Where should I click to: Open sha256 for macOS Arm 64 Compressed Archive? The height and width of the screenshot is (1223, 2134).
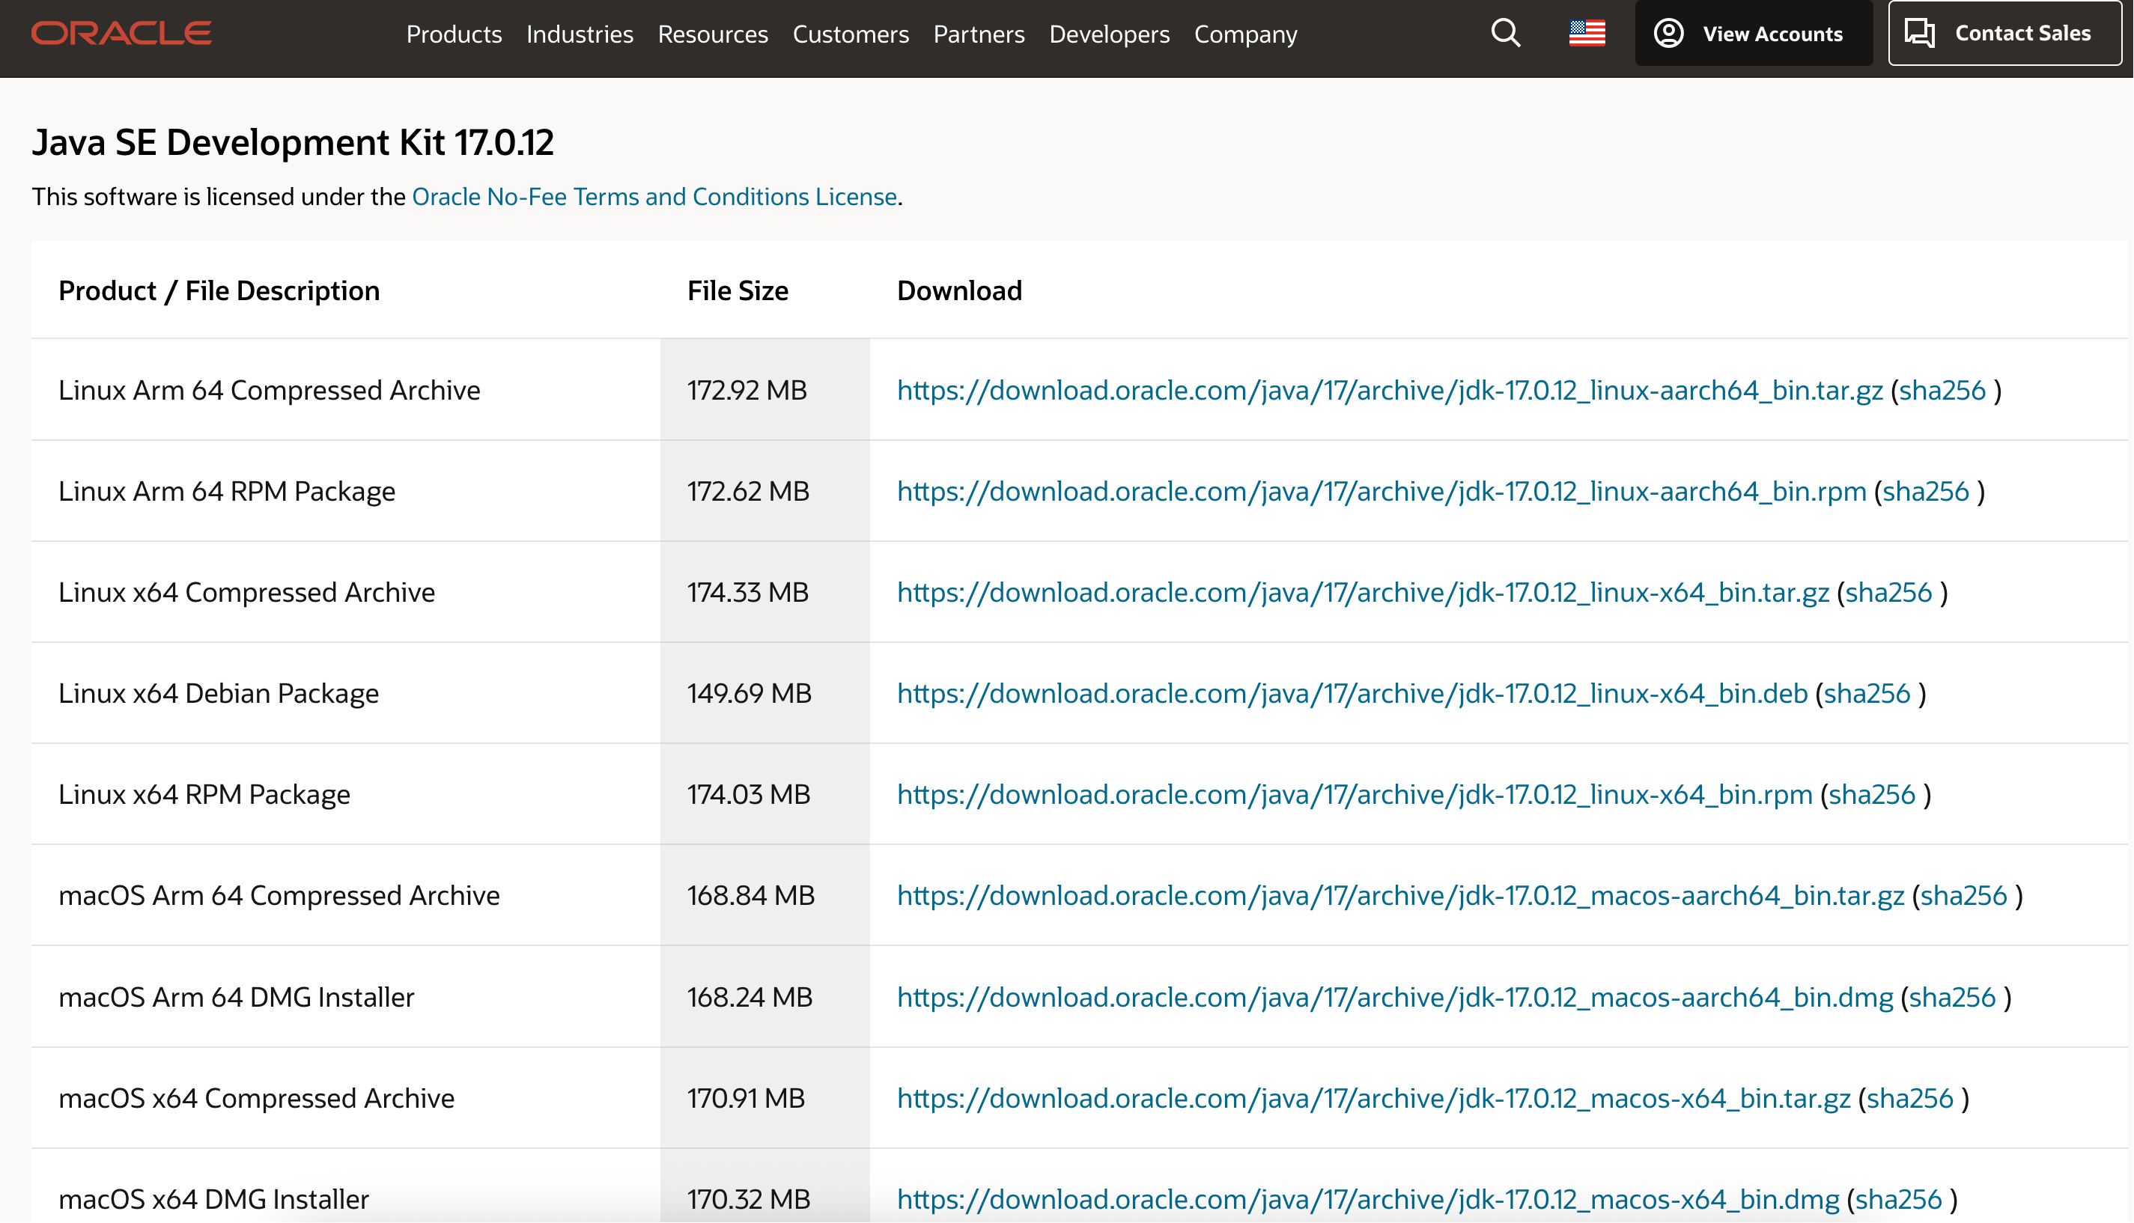(1963, 894)
